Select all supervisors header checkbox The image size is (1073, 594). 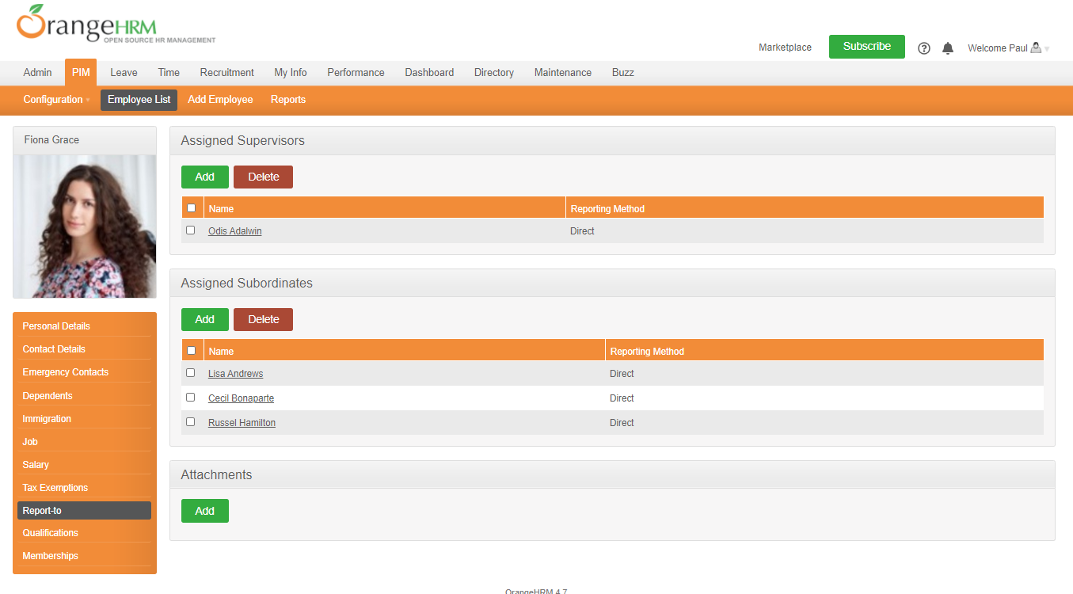coord(191,208)
